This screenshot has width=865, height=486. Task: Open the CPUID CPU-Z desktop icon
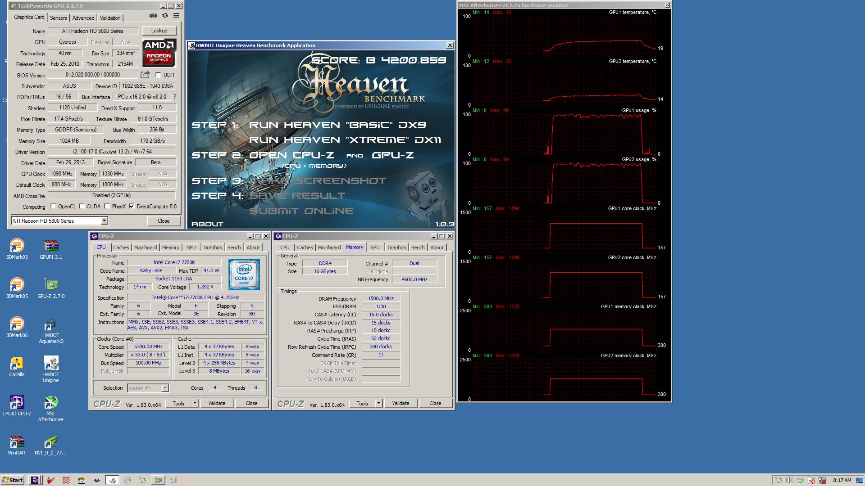17,405
